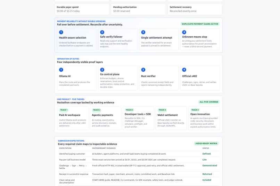The image size is (280, 186).
Task: Click the number 1 circle on Health-aware selection card
Action: click(x=61, y=32)
